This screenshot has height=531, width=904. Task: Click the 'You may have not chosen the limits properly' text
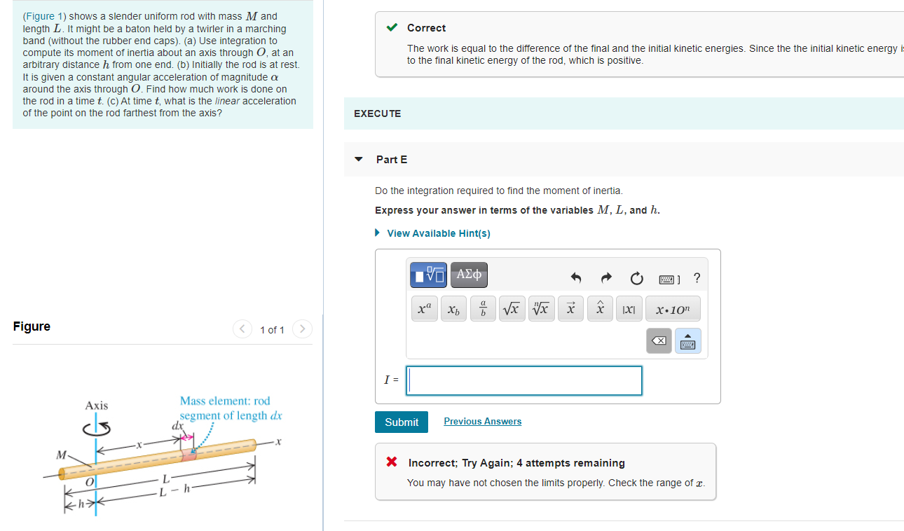coord(556,483)
